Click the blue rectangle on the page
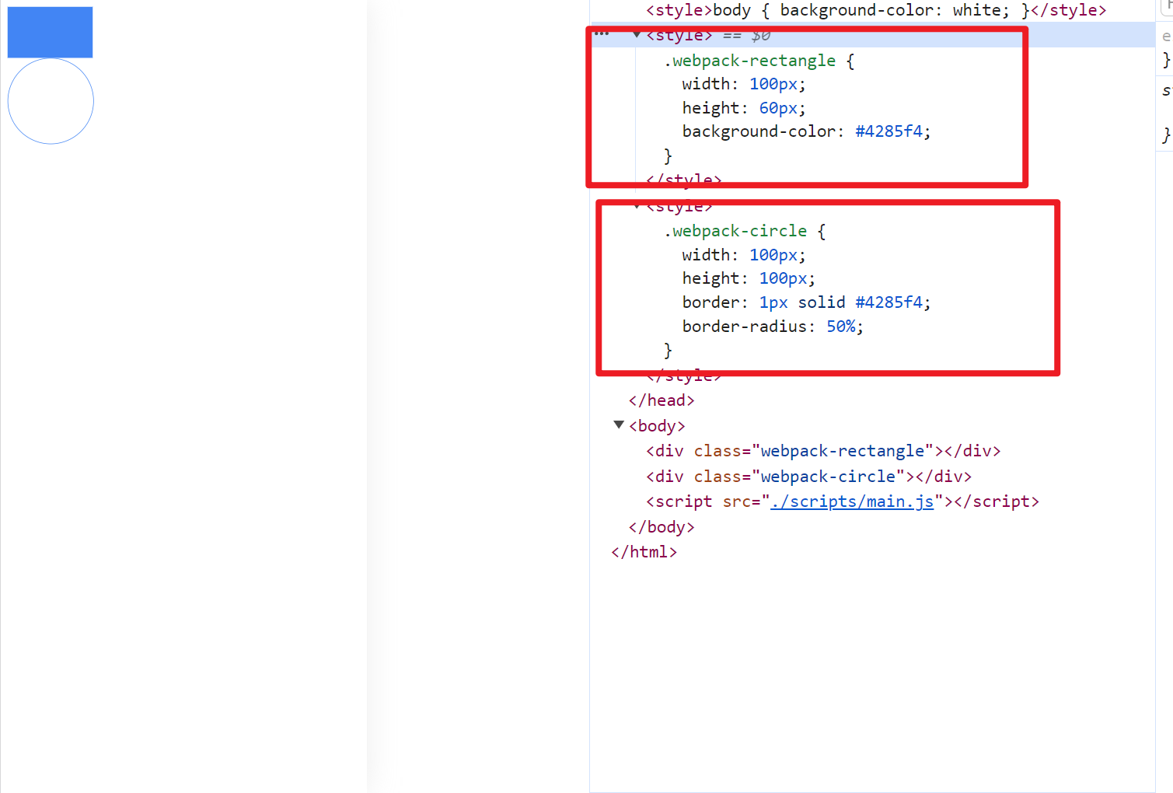The image size is (1173, 793). (50, 32)
